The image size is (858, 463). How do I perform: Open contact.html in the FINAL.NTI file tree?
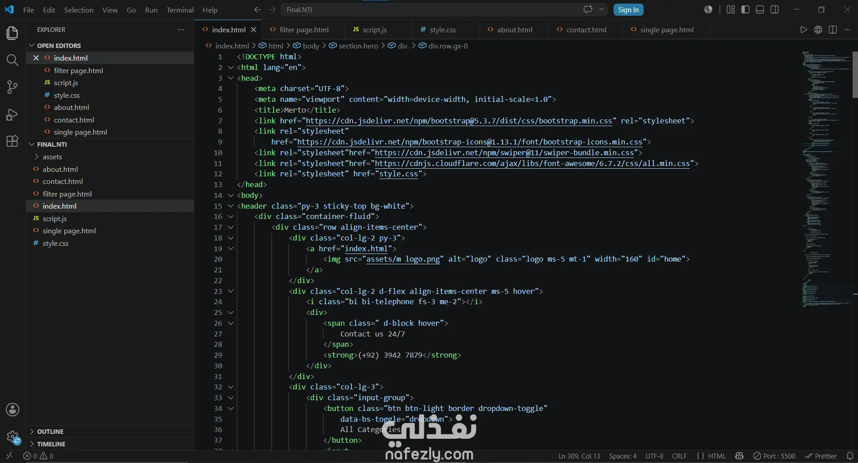coord(63,181)
